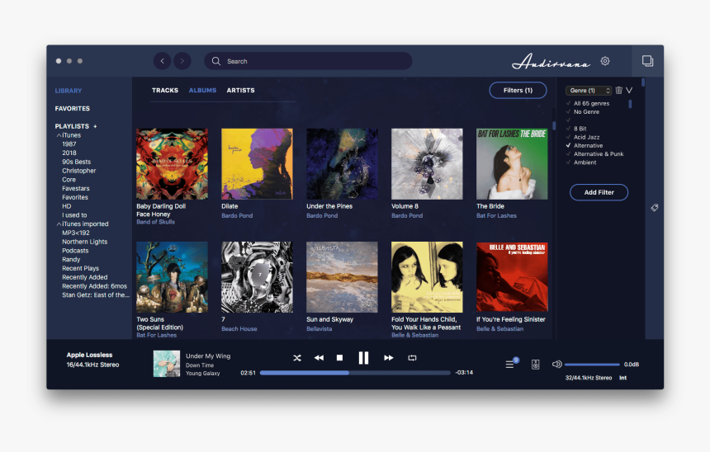Screen dimensions: 710x452
Task: Open the Genre (1) dropdown
Action: point(589,91)
